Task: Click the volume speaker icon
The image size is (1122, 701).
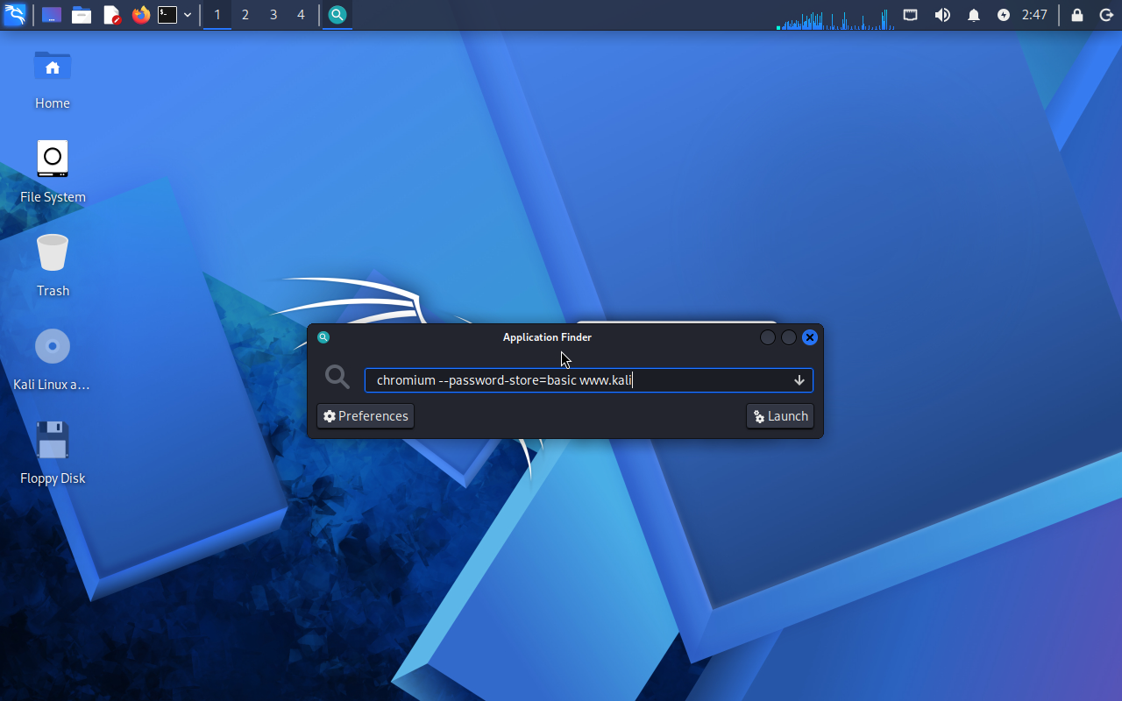Action: coord(942,15)
